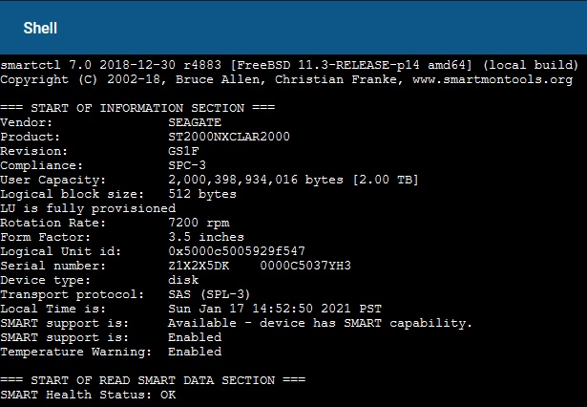Click the www.smartmontools.org URL text
This screenshot has height=407, width=587.
click(493, 80)
